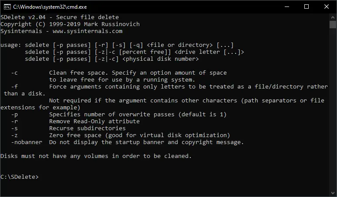Click the www.sysinternals.com text
Image resolution: width=337 pixels, height=197 pixels.
coord(88,31)
